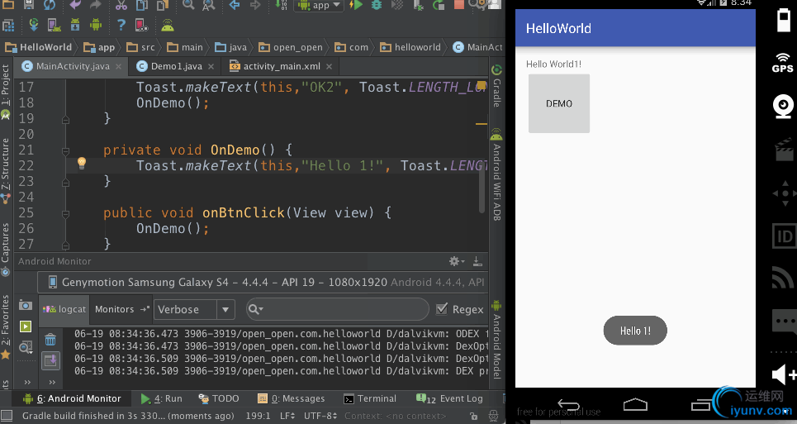Viewport: 797px width, 424px height.
Task: Click the Forward navigation arrow
Action: click(x=255, y=5)
